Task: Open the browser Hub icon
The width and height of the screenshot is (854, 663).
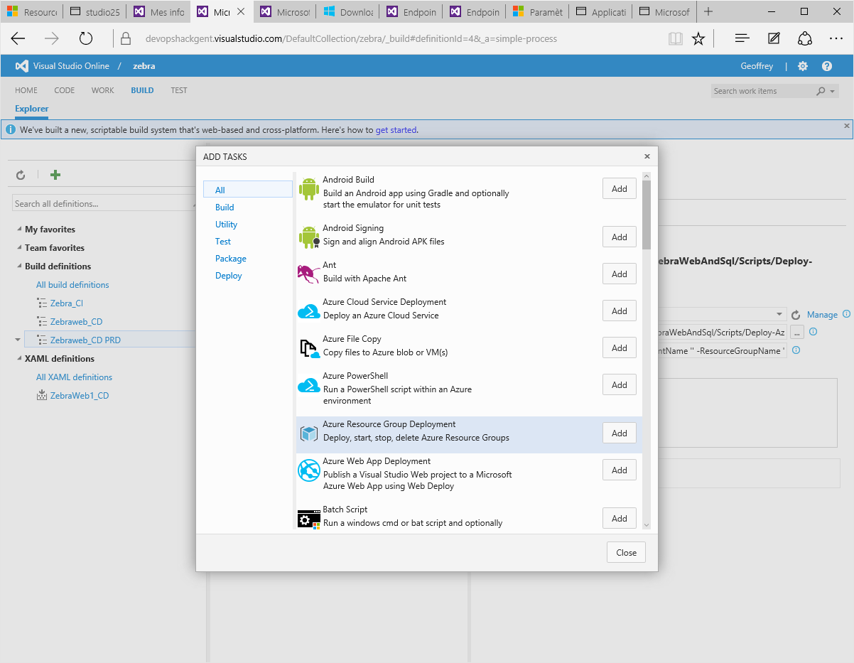Action: click(742, 38)
